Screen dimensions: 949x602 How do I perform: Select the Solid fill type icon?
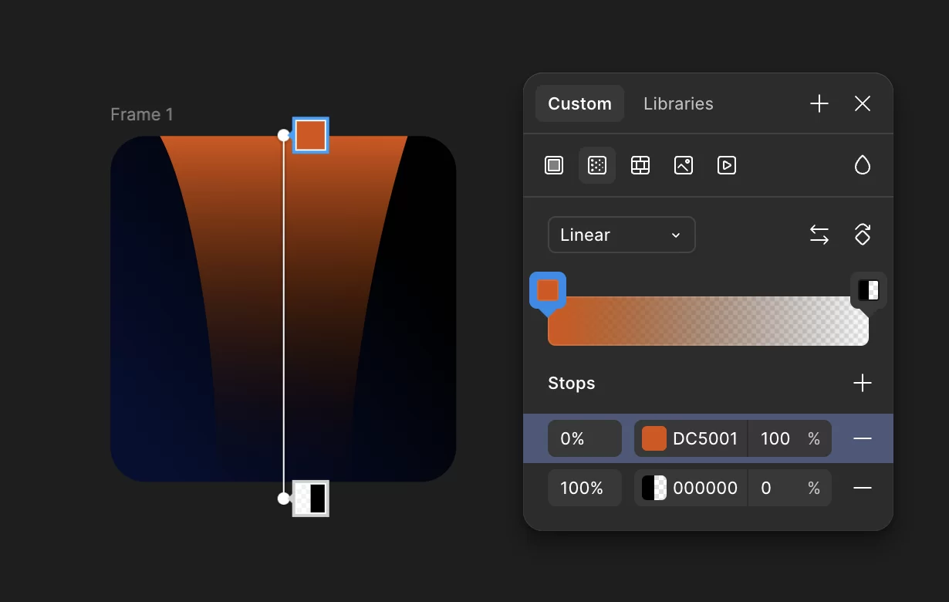[554, 165]
